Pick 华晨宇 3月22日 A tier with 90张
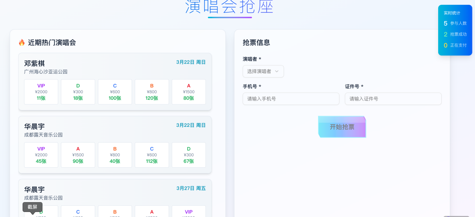This screenshot has width=475, height=217. 78,155
